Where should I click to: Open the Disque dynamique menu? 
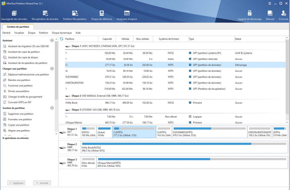62,33
